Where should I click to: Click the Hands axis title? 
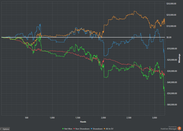click(83, 122)
